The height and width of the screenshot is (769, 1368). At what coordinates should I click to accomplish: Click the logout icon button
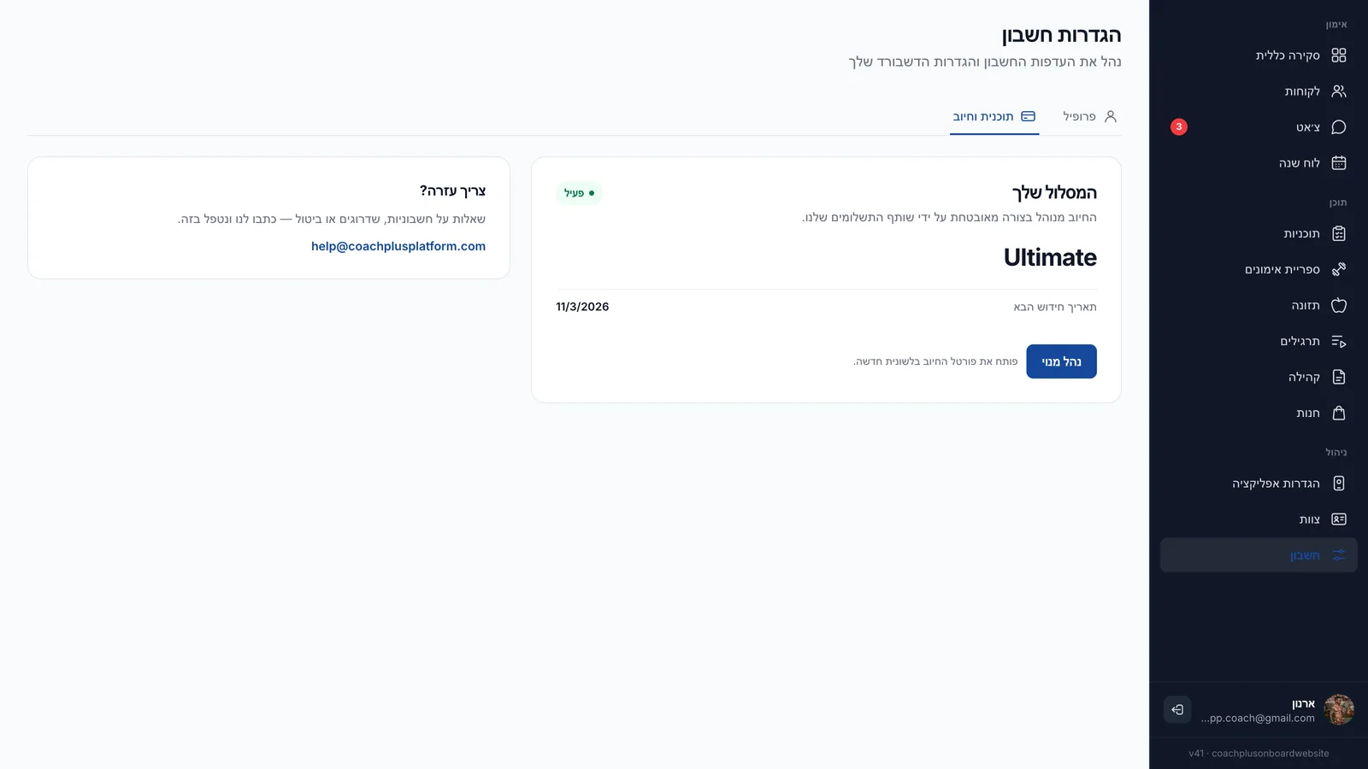pyautogui.click(x=1177, y=709)
